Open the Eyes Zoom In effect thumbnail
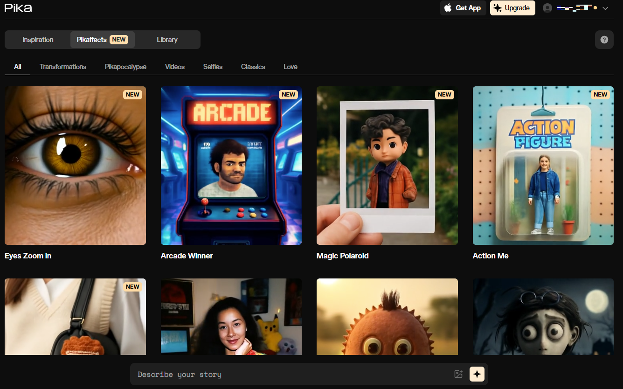The height and width of the screenshot is (389, 623). click(75, 166)
